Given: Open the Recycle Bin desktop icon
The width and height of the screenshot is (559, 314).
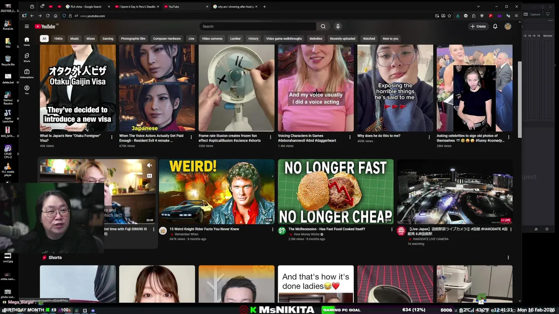Looking at the screenshot, I should tap(8, 60).
